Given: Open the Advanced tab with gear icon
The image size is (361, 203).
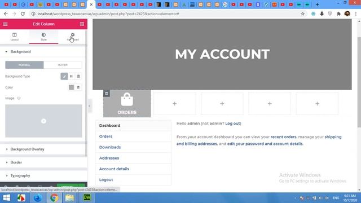Looking at the screenshot, I should pyautogui.click(x=73, y=37).
